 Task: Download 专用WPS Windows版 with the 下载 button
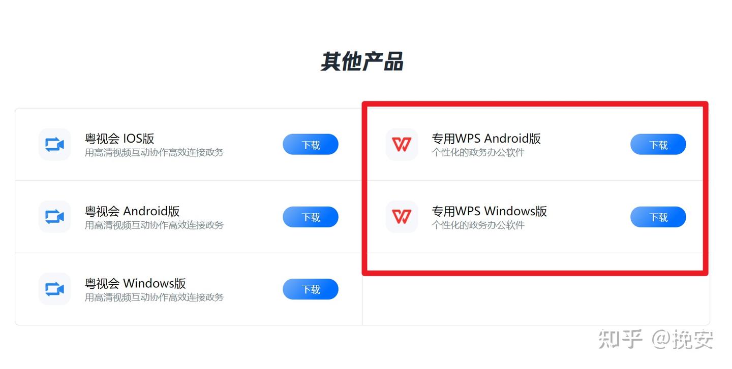click(658, 217)
